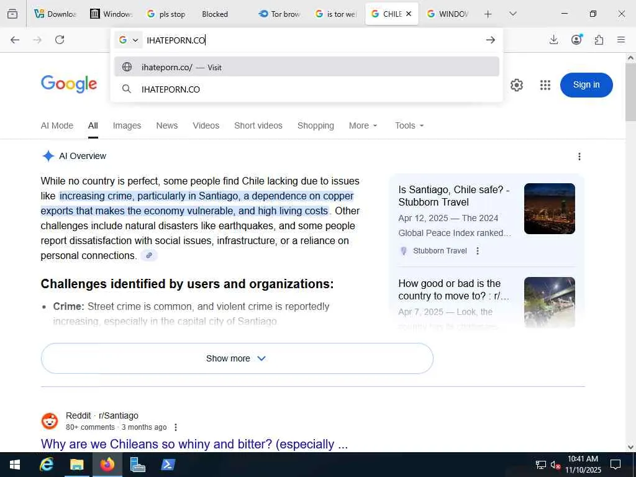Switch to the Windows tab
This screenshot has height=477, width=636.
point(112,14)
